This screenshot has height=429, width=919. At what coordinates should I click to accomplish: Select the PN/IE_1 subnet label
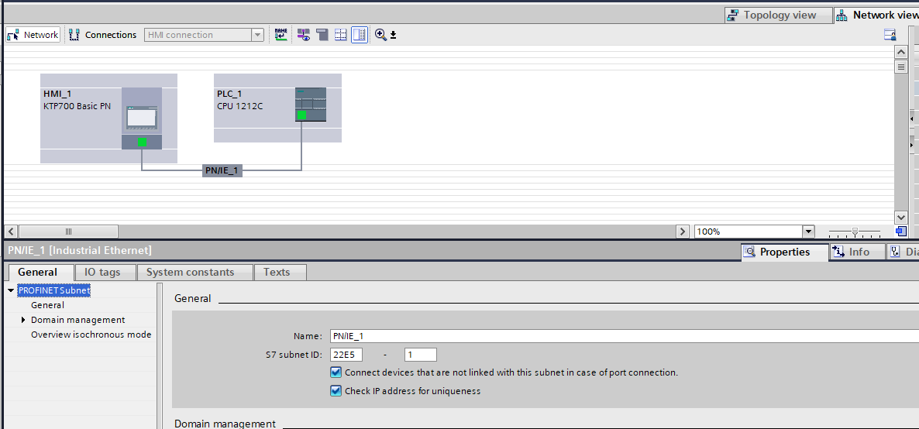pyautogui.click(x=222, y=170)
